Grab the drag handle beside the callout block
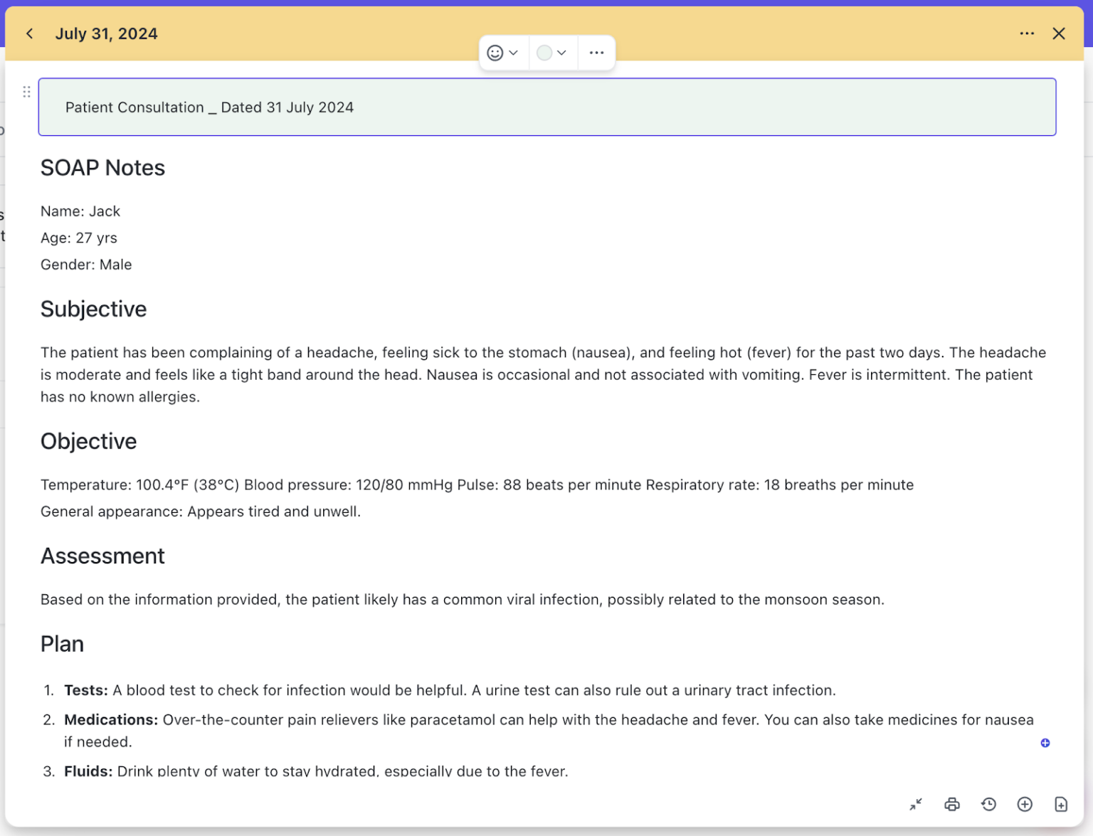The width and height of the screenshot is (1093, 836). pyautogui.click(x=26, y=91)
